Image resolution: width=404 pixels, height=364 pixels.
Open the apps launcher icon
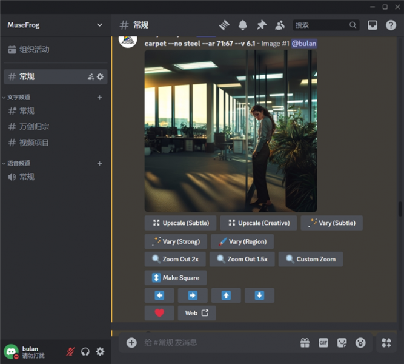[386, 343]
